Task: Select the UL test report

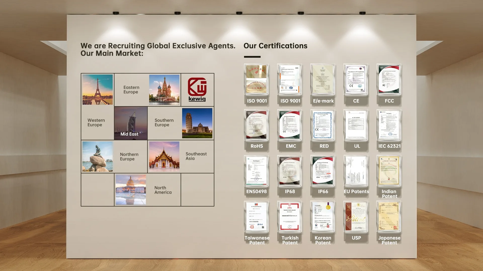Action: (356, 125)
